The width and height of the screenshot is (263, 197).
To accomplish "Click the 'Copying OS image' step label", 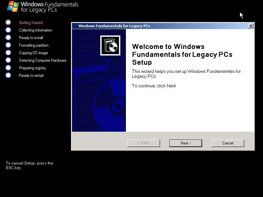I will [x=34, y=53].
